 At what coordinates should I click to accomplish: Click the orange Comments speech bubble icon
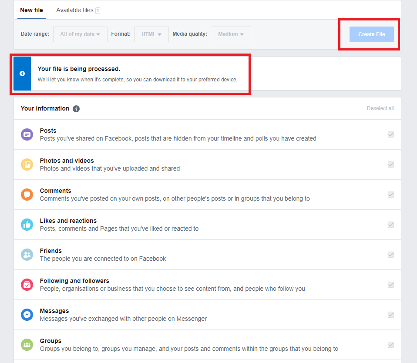27,195
